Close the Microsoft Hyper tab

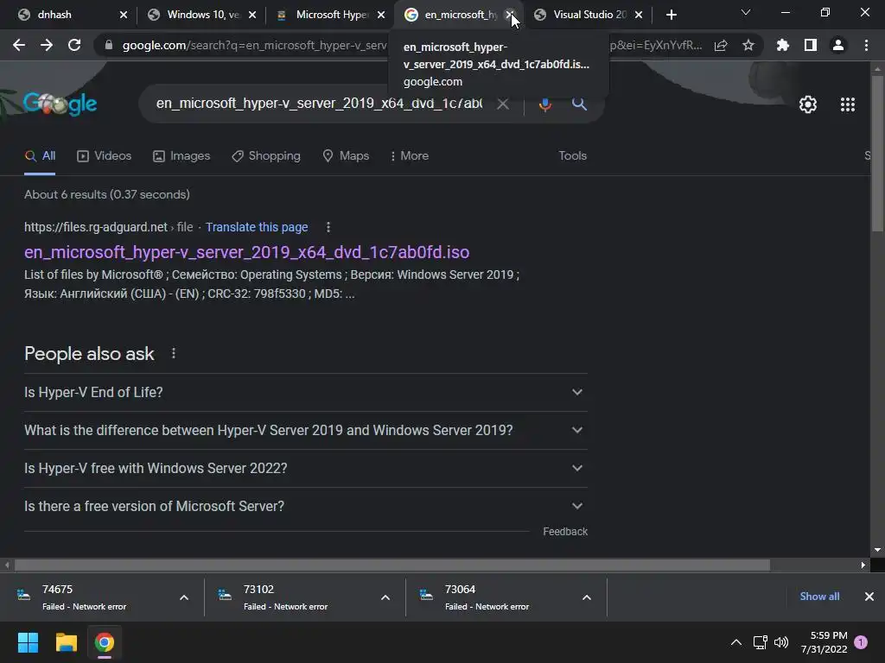(381, 15)
